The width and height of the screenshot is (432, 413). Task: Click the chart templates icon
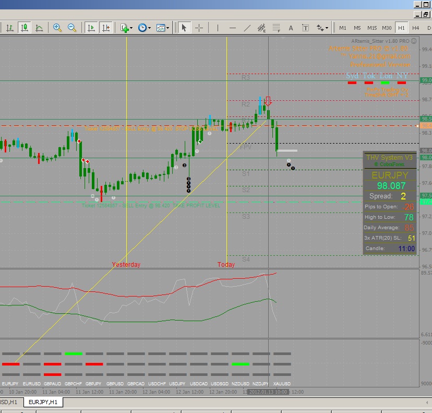(161, 28)
